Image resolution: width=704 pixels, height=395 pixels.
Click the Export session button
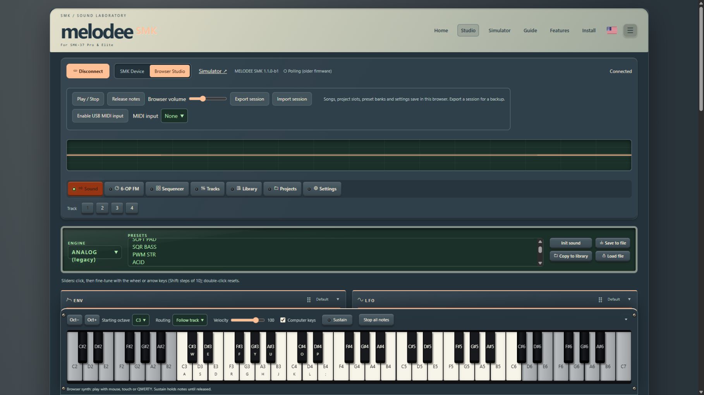coord(249,99)
